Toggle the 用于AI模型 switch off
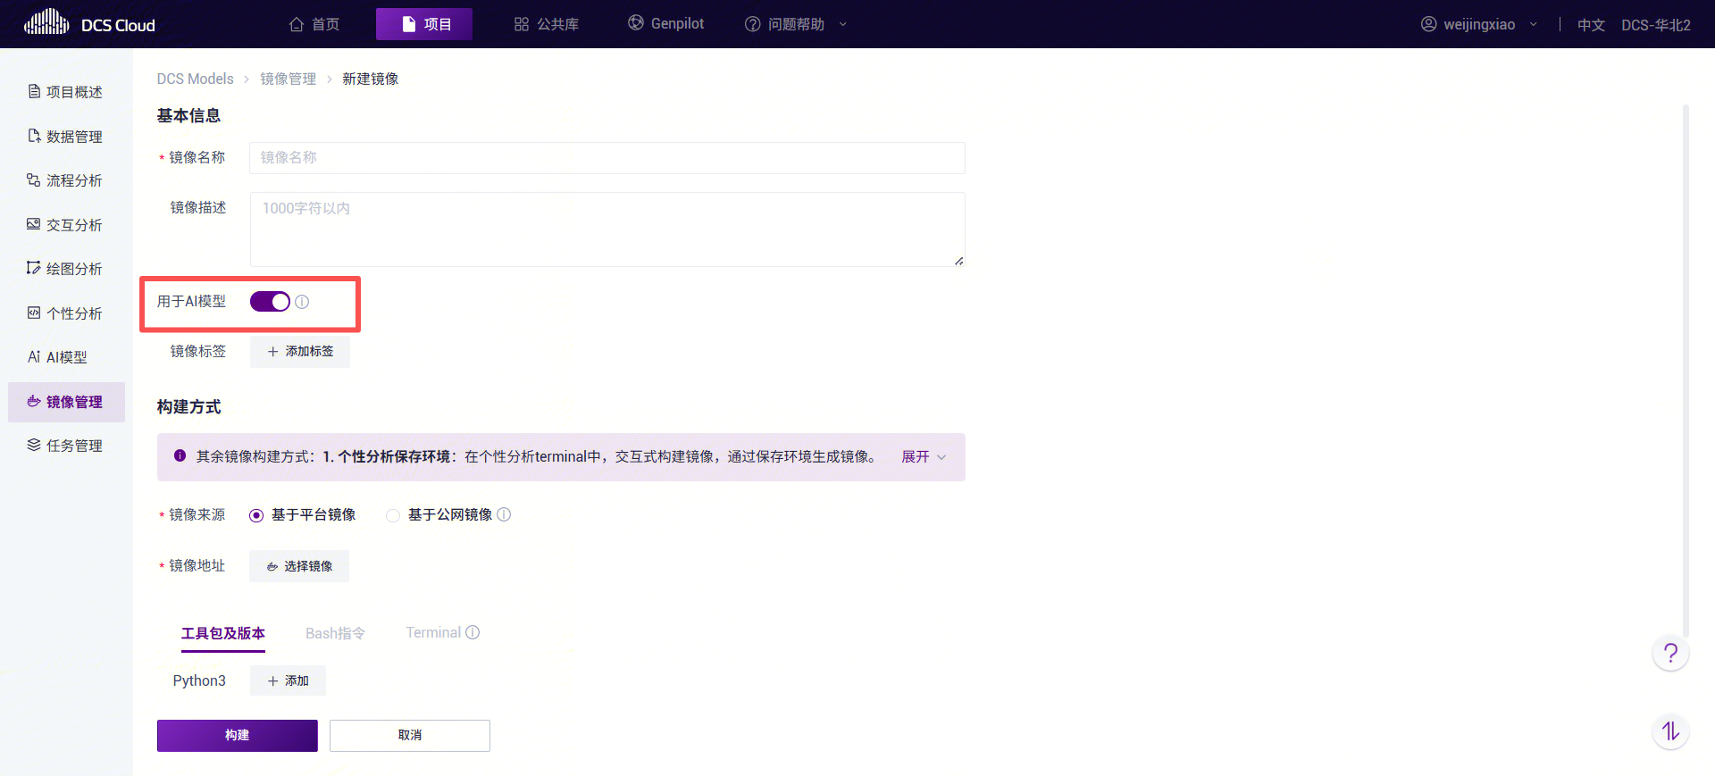Image resolution: width=1715 pixels, height=776 pixels. pos(270,302)
